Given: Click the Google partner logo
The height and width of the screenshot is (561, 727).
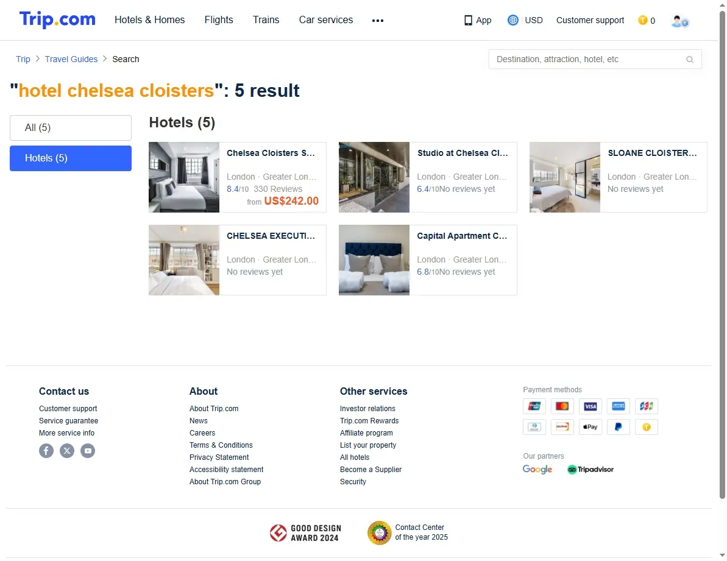Looking at the screenshot, I should tap(537, 469).
